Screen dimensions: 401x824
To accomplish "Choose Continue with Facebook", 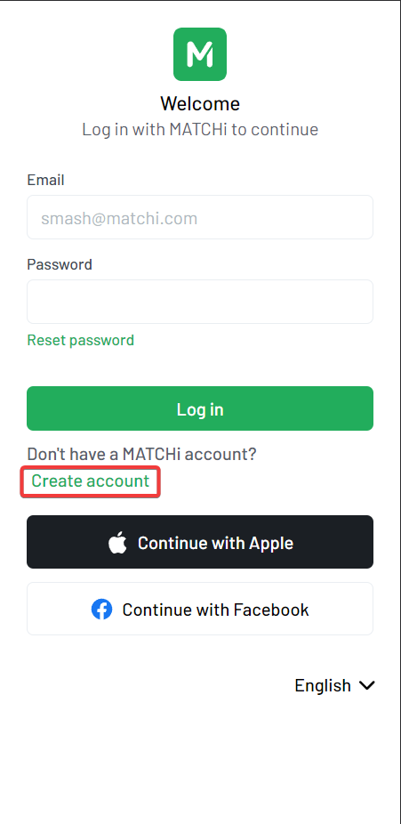I will [x=200, y=609].
